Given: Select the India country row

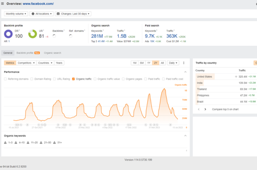Looking at the screenshot, I should tap(226, 83).
